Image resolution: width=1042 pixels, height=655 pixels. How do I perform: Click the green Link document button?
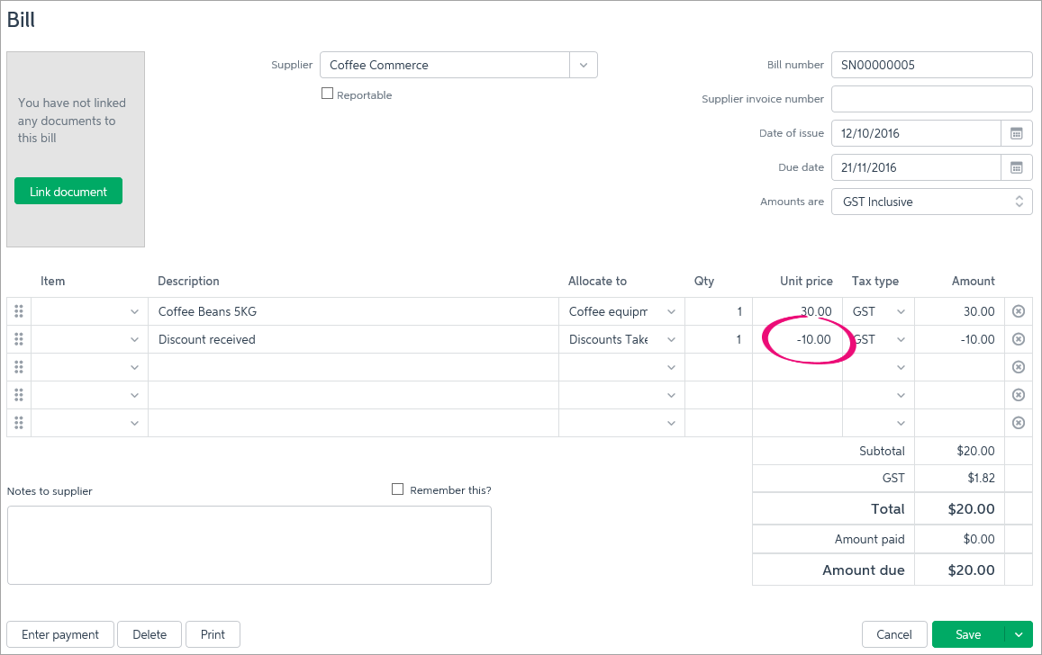pyautogui.click(x=68, y=191)
